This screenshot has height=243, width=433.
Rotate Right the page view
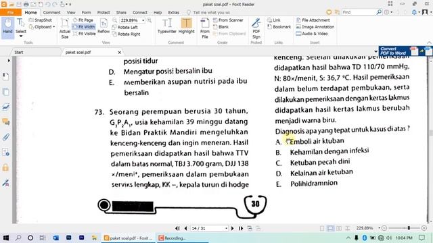(127, 34)
